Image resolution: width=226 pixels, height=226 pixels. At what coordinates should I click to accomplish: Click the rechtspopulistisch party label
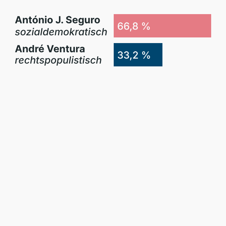pyautogui.click(x=58, y=61)
